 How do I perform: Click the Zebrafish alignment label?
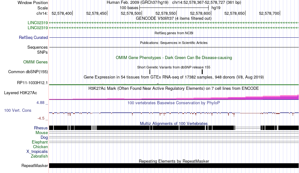(x=39, y=156)
